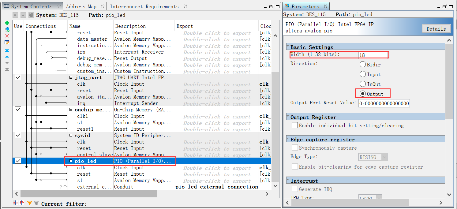
Task: Click the blue move up arrow icon
Action: (x=7, y=57)
